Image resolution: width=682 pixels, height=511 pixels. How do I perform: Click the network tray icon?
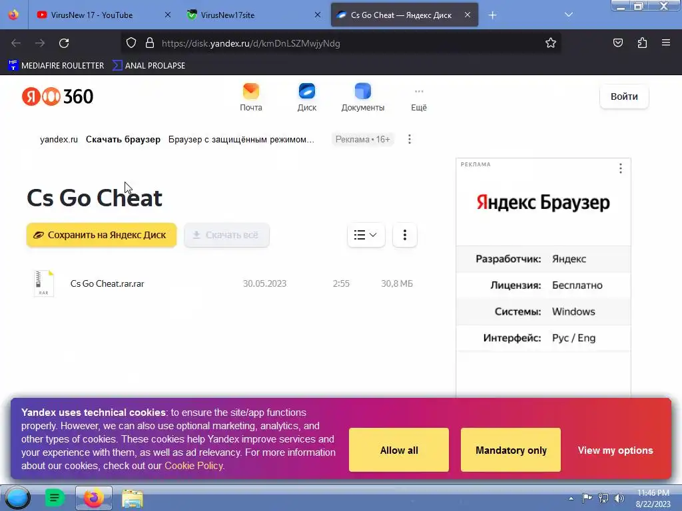(x=603, y=498)
